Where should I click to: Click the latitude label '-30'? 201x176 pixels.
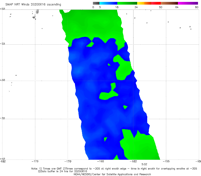point(2,80)
